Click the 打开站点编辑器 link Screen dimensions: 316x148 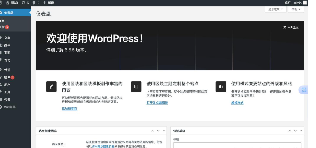pos(157,103)
